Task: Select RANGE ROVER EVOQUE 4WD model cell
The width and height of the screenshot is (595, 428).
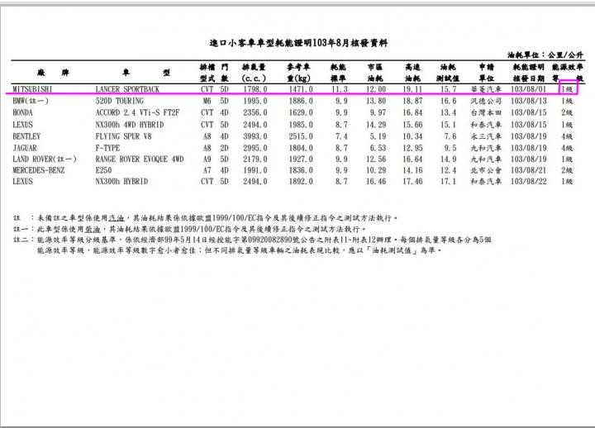Action: pyautogui.click(x=140, y=159)
